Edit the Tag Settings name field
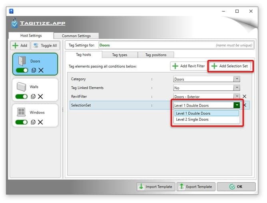The width and height of the screenshot is (267, 203). tap(176, 45)
